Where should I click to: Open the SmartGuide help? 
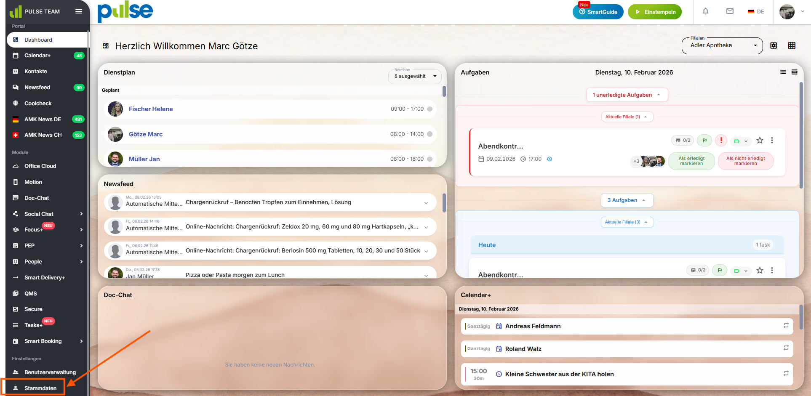point(598,12)
